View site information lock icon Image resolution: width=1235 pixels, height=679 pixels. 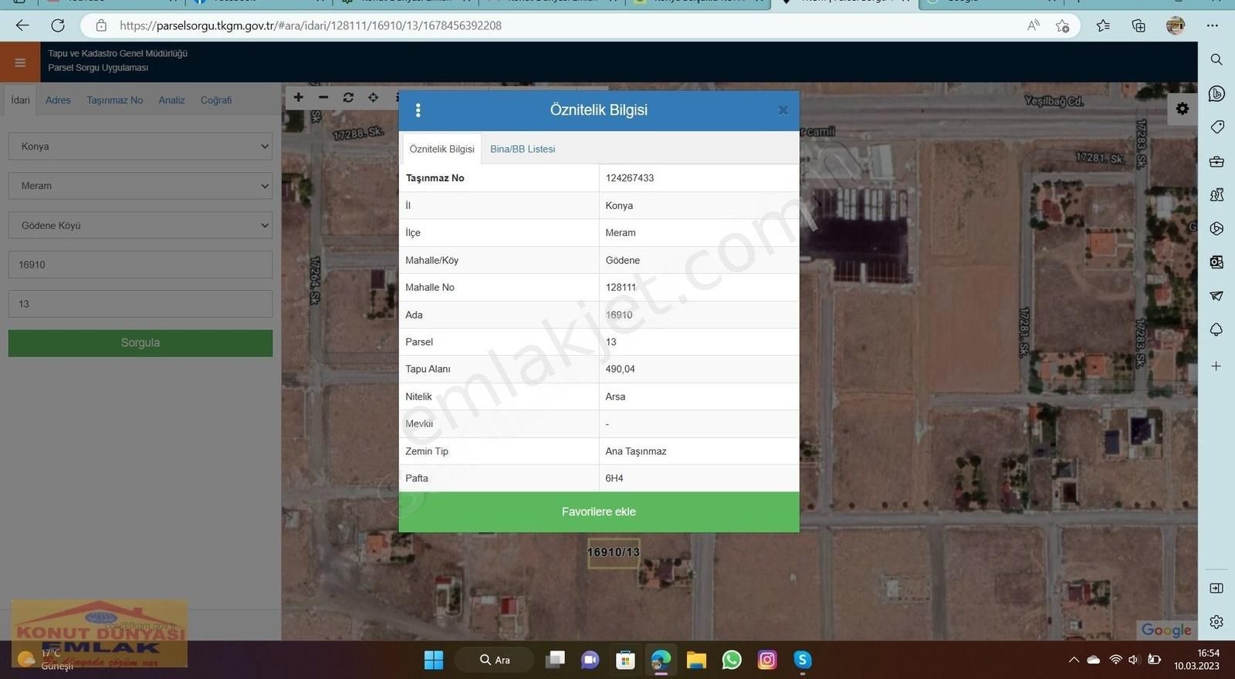click(x=101, y=25)
